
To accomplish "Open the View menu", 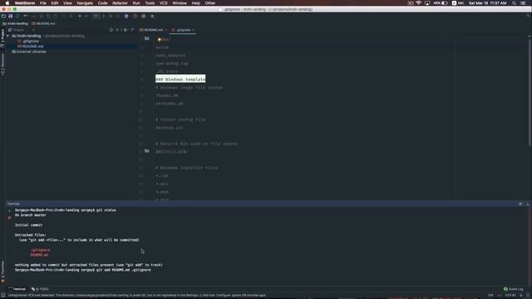I will 67,3.
